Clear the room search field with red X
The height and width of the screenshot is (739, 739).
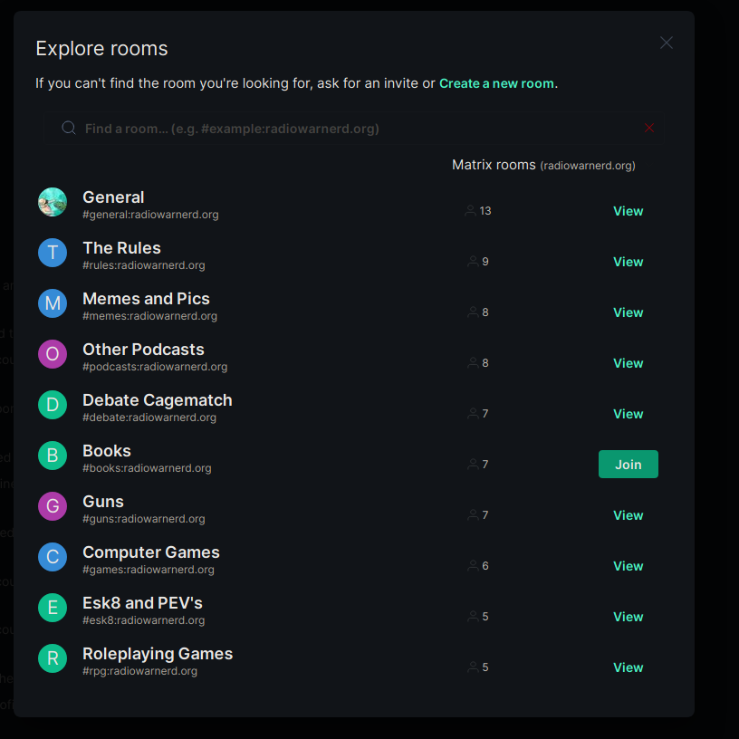[649, 129]
